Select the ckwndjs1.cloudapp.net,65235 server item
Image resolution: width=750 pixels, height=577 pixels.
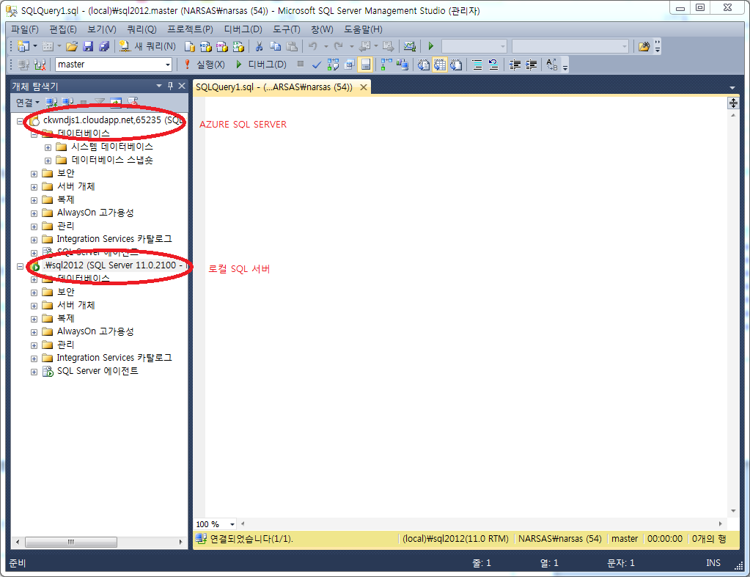[x=113, y=120]
